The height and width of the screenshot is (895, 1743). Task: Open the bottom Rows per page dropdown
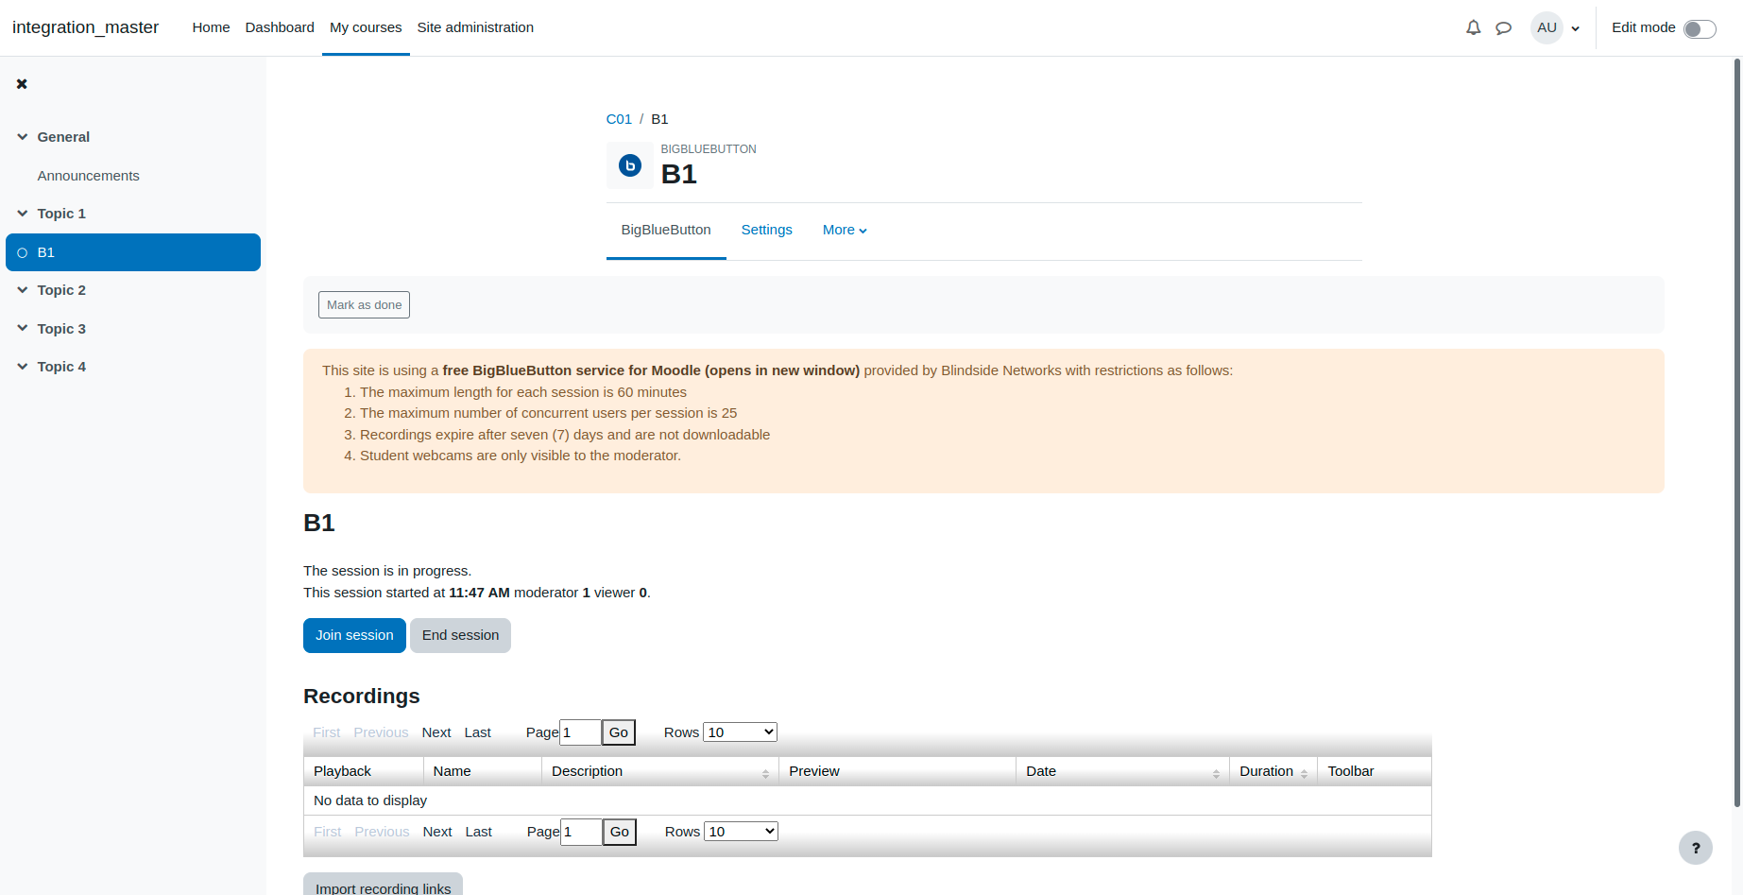point(741,832)
